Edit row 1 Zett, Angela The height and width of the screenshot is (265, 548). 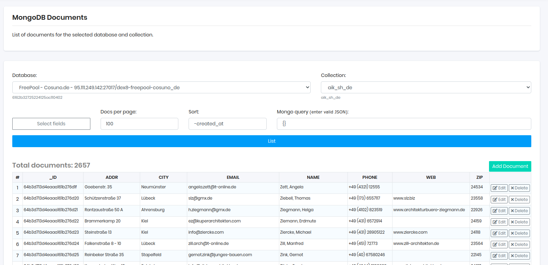tap(499, 188)
